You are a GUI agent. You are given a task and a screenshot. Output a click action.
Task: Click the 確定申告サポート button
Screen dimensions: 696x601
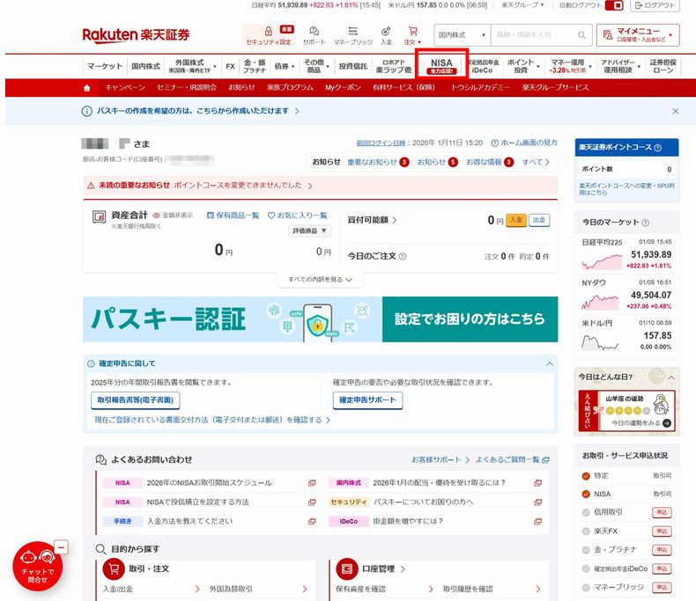coord(368,400)
